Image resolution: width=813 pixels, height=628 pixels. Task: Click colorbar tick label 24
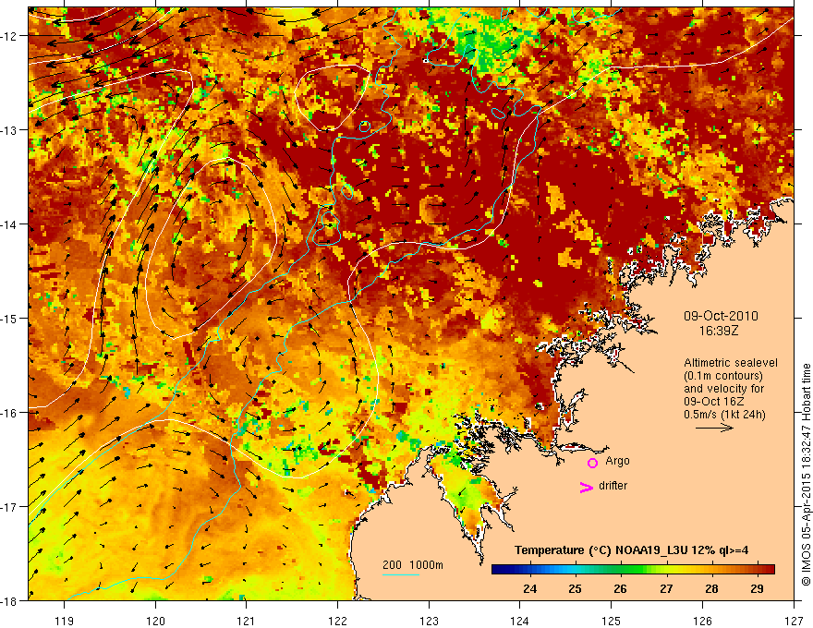click(530, 588)
